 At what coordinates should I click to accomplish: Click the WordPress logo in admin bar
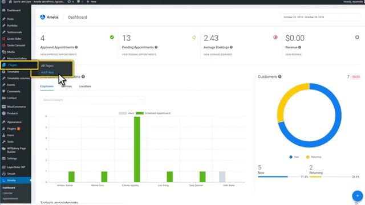[x=3, y=2]
